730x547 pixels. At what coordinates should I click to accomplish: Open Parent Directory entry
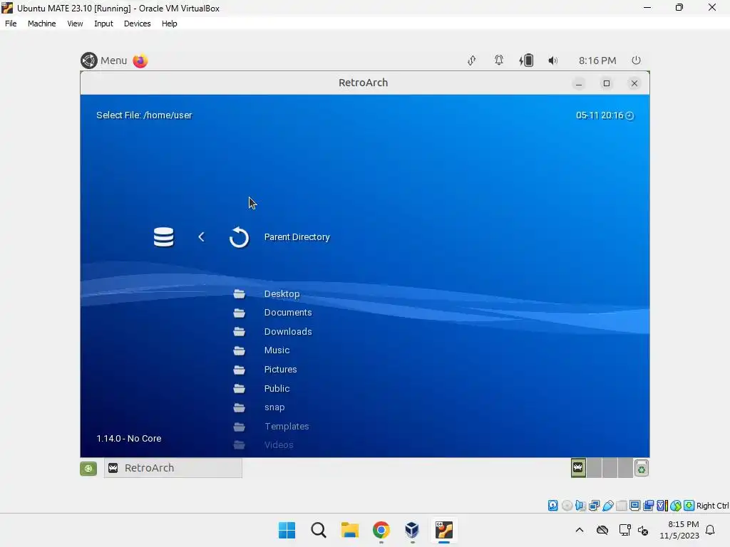(297, 236)
